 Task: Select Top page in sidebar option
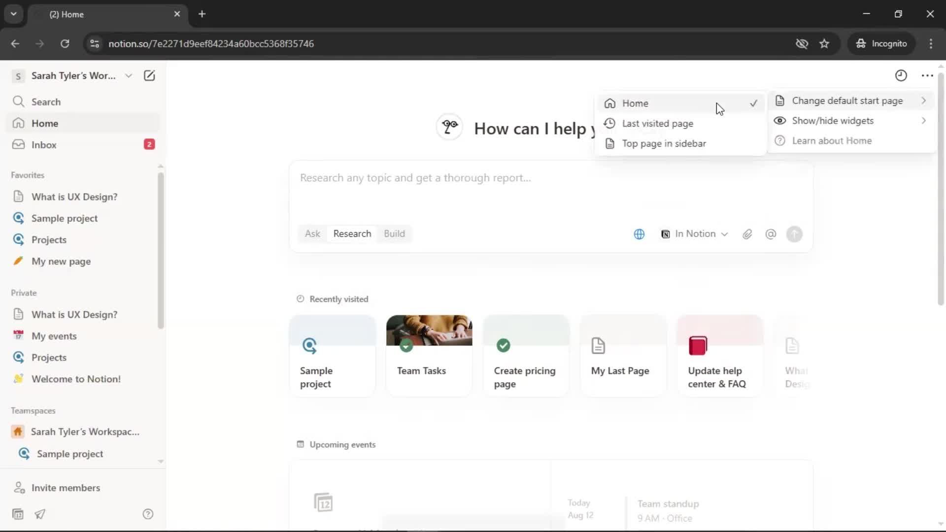pos(680,144)
